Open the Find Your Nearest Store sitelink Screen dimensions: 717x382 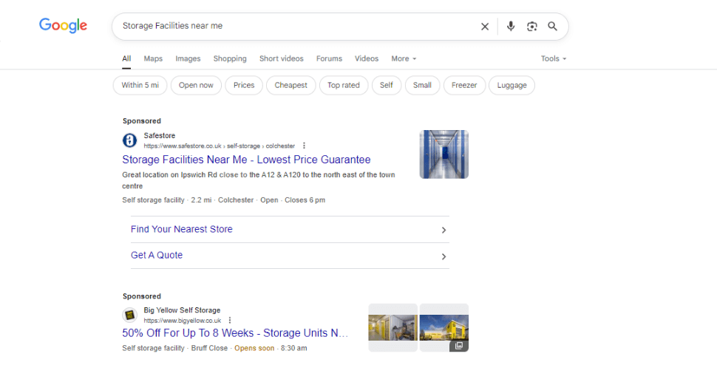(x=182, y=229)
